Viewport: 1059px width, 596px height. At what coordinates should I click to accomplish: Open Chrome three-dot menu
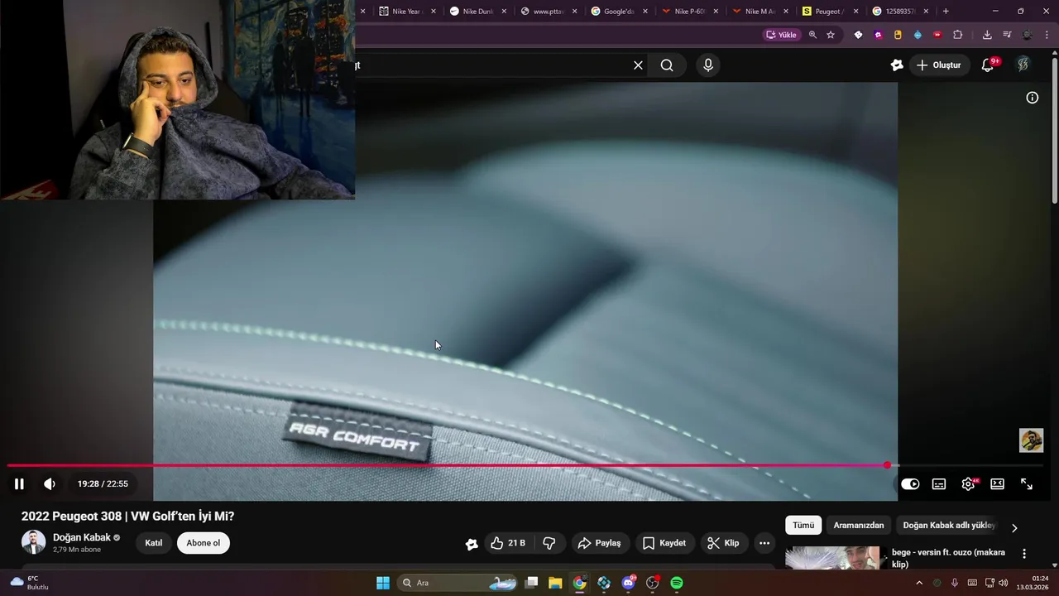point(1047,35)
